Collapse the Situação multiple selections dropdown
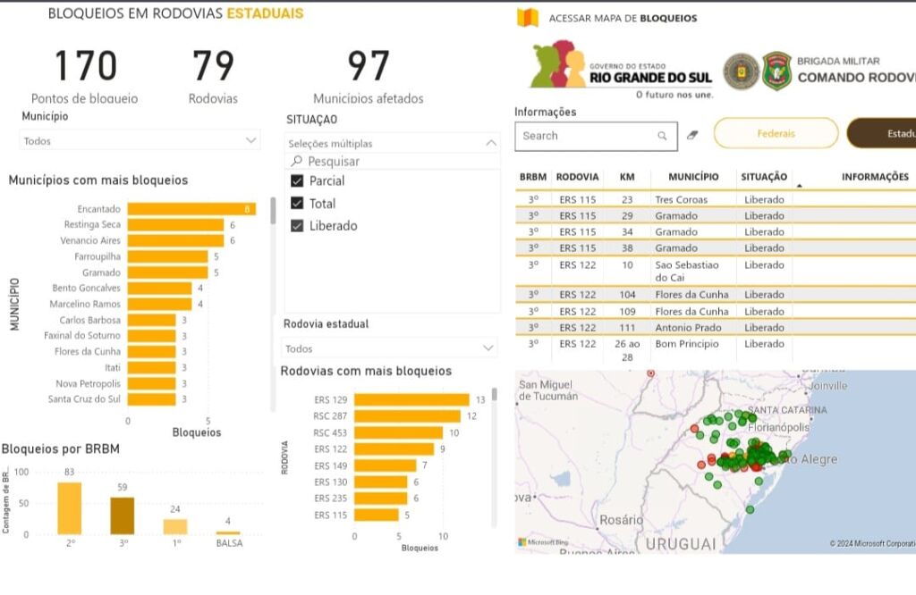 tap(490, 143)
